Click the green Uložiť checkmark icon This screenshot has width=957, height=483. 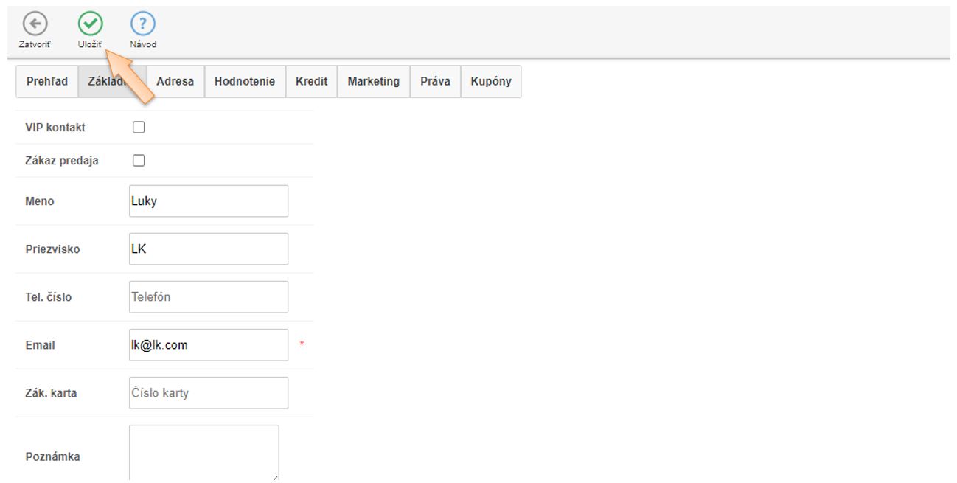[90, 24]
